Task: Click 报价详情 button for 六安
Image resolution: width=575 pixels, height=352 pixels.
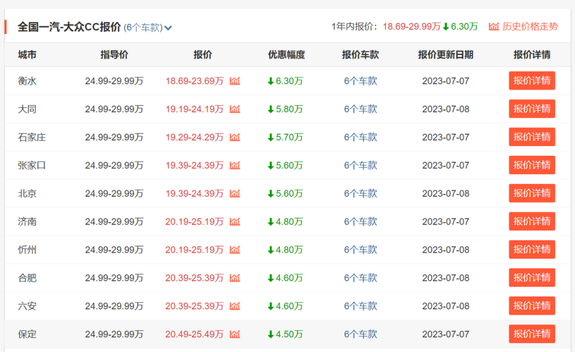Action: tap(532, 306)
